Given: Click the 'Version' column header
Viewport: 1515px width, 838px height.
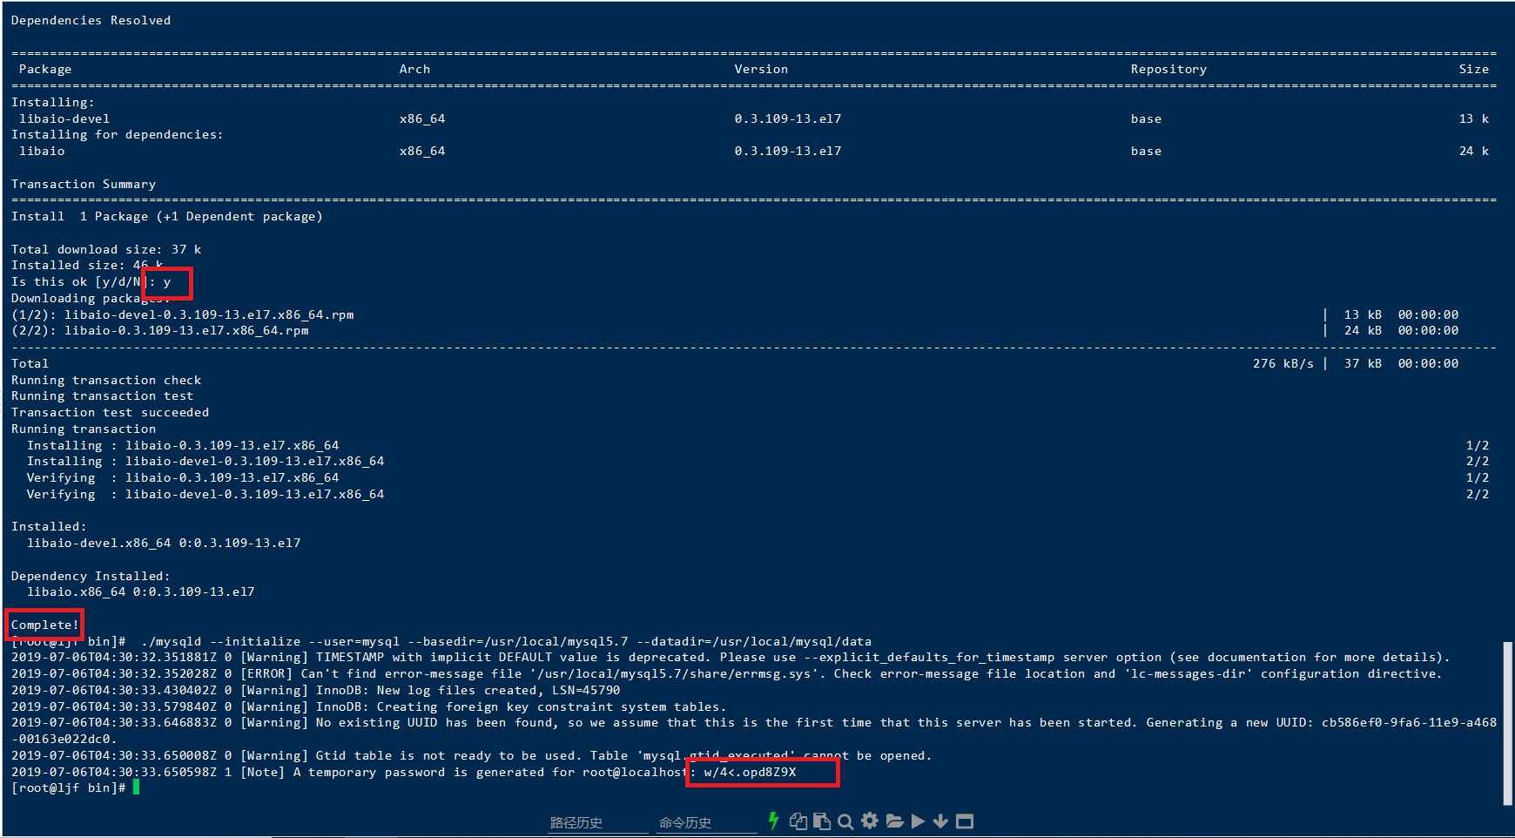Looking at the screenshot, I should coord(761,69).
